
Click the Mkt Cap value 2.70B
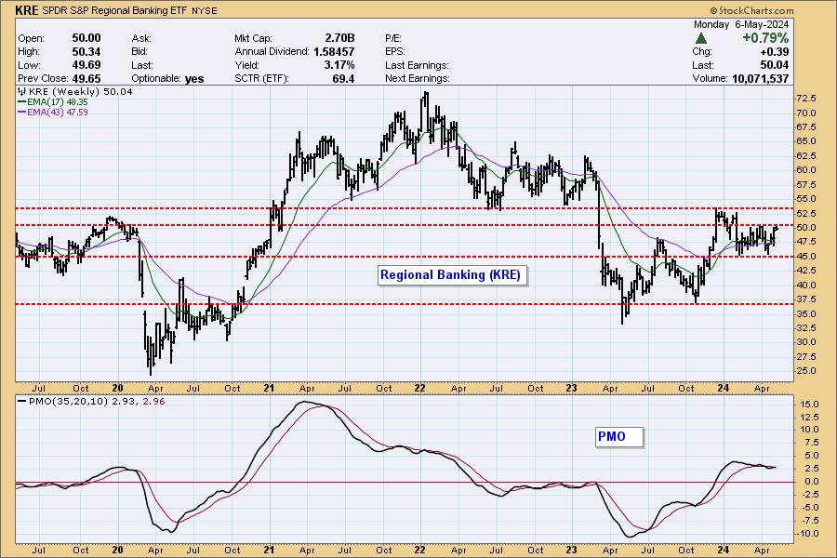click(339, 38)
